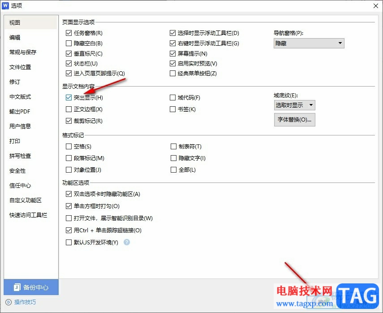Click the 字体替换(O)... button
The image size is (383, 313).
coord(294,120)
